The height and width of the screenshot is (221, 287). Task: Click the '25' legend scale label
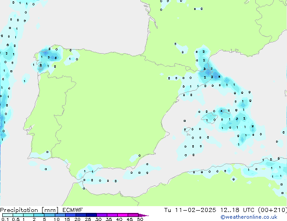pos(88,219)
